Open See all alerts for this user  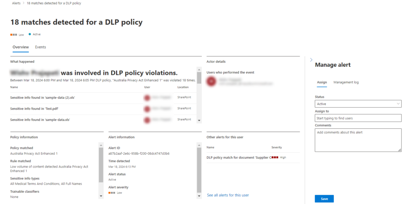(227, 195)
